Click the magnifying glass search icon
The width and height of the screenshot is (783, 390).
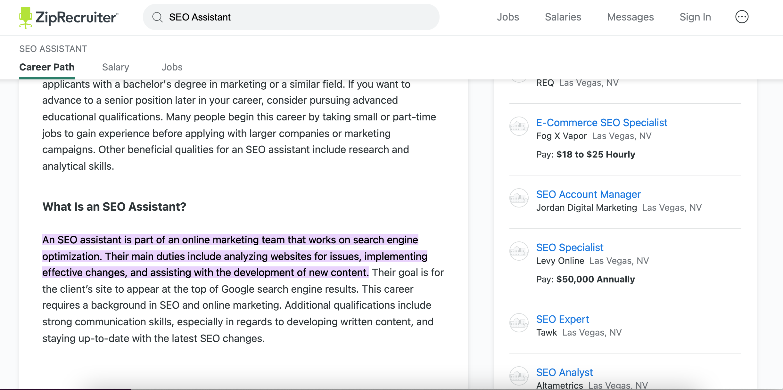point(157,17)
